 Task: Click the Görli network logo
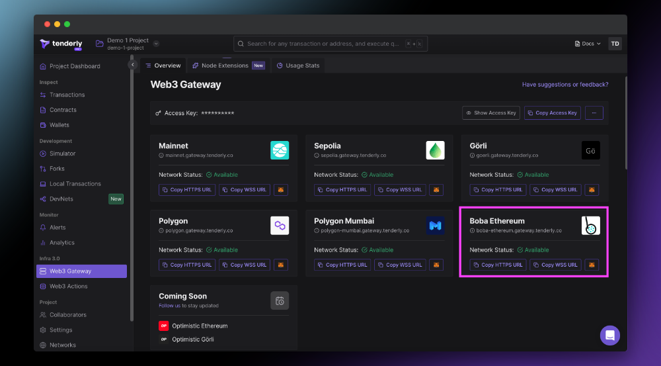point(590,150)
